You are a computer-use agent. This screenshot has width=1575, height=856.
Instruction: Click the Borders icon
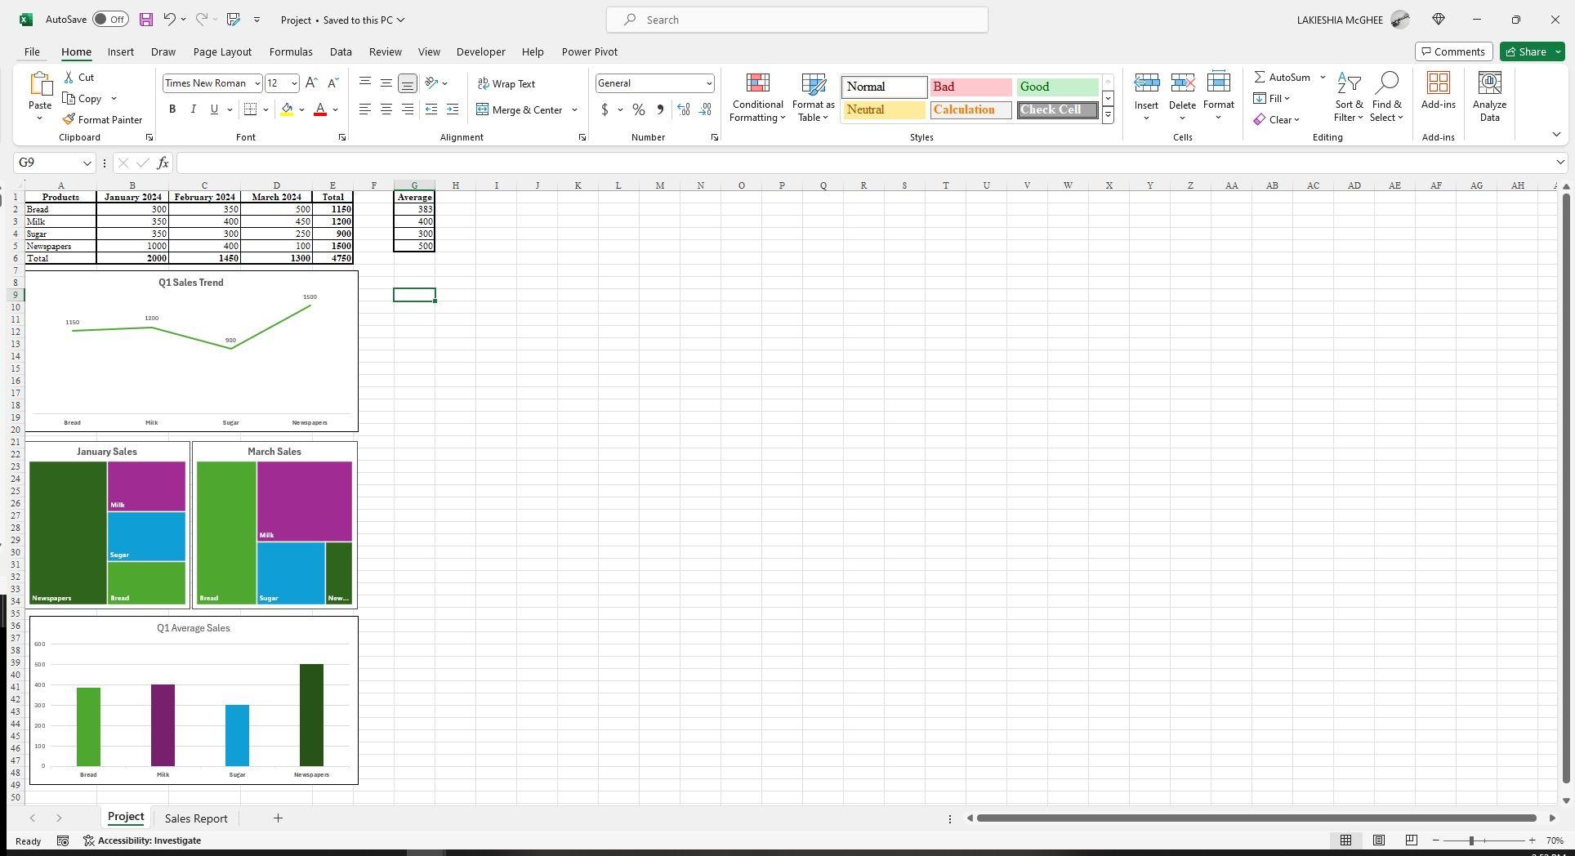pos(251,109)
